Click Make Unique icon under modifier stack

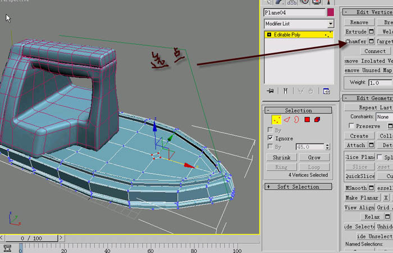click(x=300, y=91)
